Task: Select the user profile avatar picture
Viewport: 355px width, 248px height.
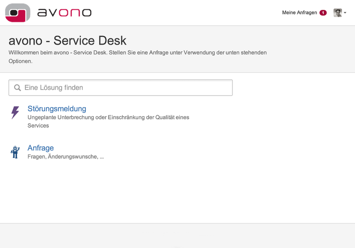Action: coord(338,13)
